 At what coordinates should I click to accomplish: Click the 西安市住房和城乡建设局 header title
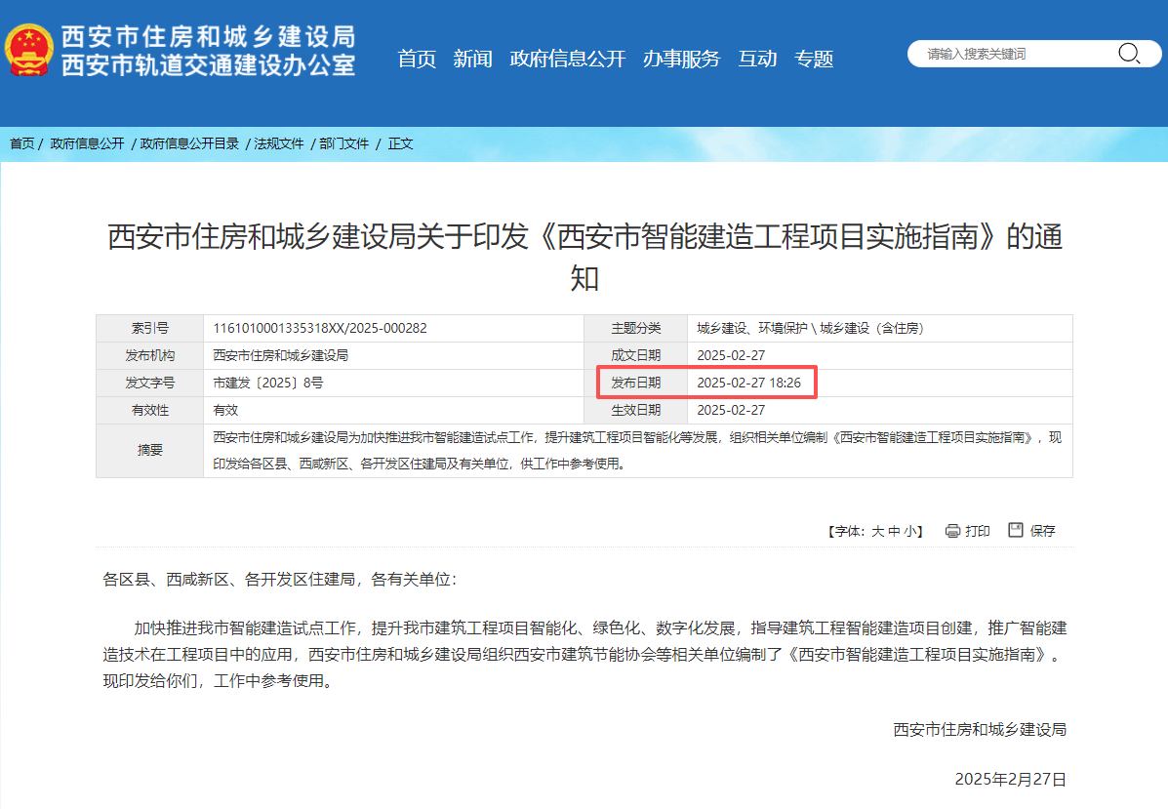tap(208, 37)
